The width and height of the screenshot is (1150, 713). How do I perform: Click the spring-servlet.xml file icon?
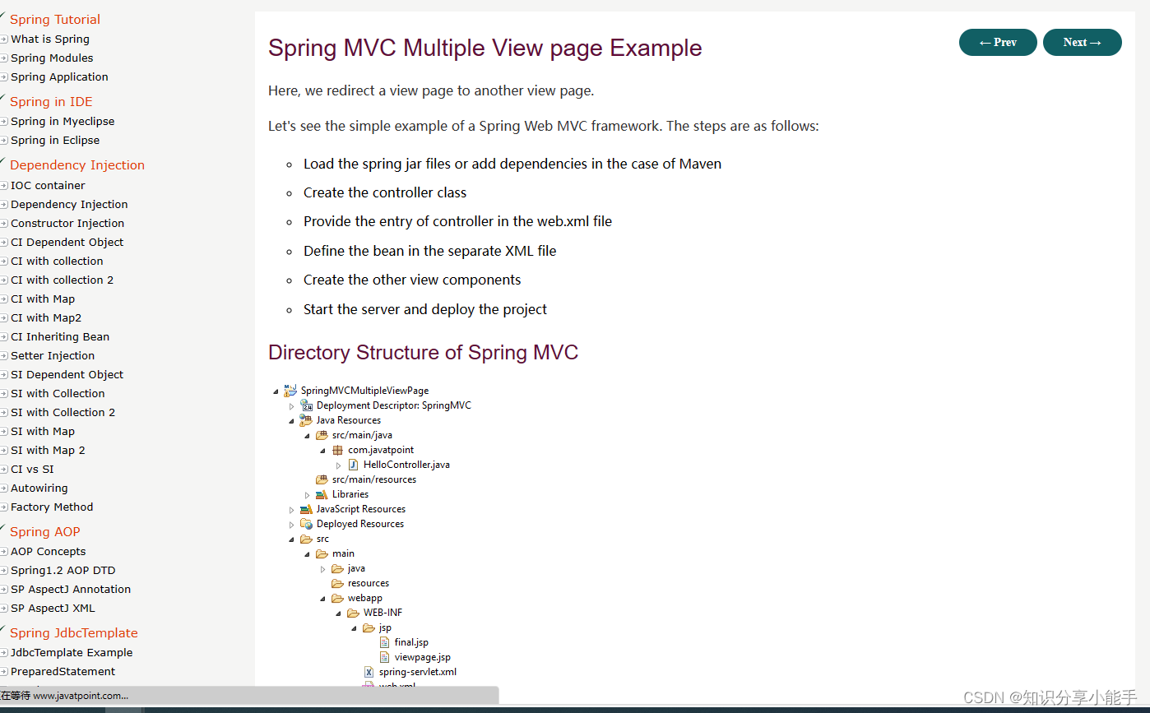[x=369, y=672]
